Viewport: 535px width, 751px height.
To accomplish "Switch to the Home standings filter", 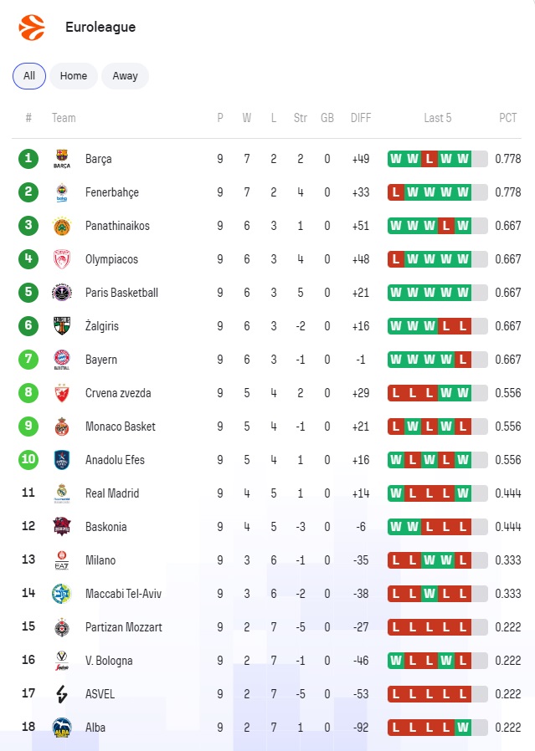I will [74, 75].
